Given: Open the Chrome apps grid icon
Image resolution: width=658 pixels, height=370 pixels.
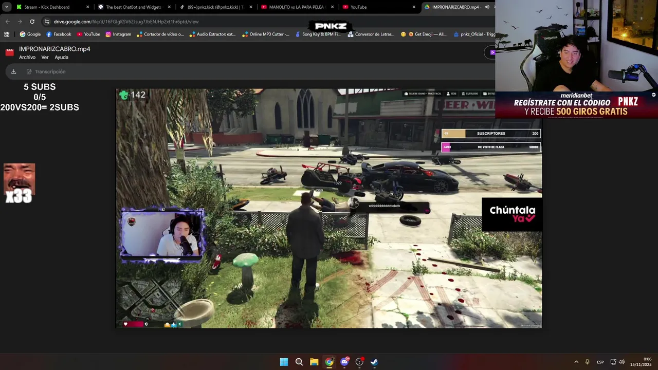Looking at the screenshot, I should coord(7,34).
